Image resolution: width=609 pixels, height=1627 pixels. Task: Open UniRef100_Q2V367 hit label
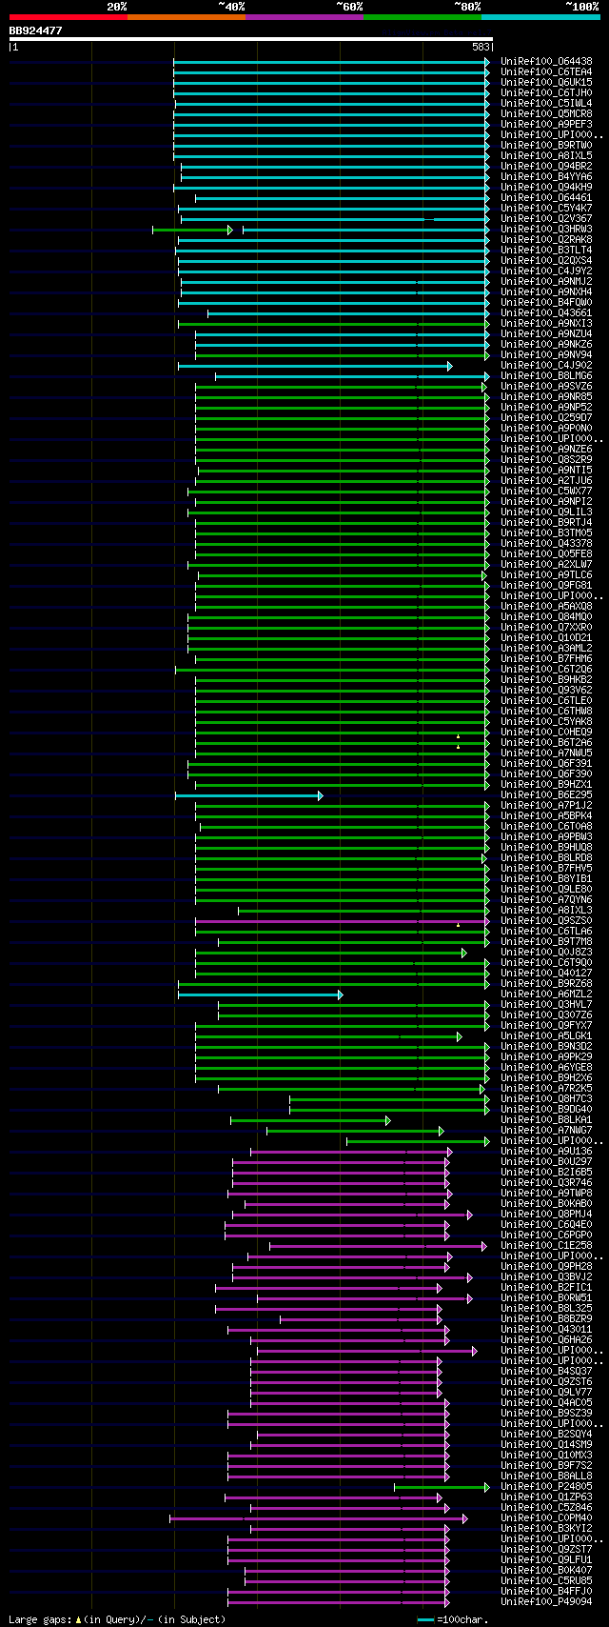tap(546, 218)
